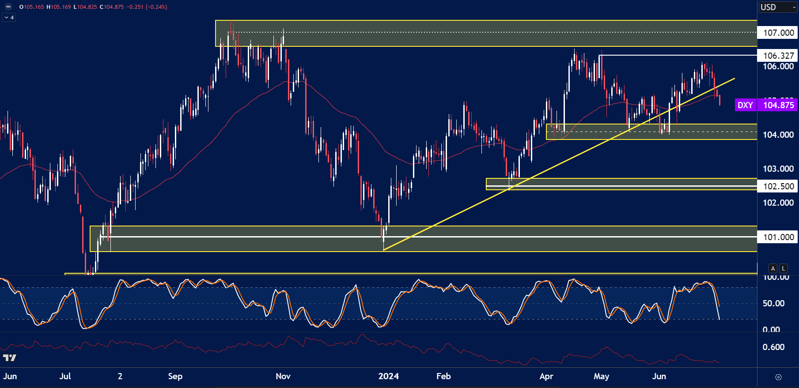
Task: Click the high value H105.169
Action: click(59, 7)
